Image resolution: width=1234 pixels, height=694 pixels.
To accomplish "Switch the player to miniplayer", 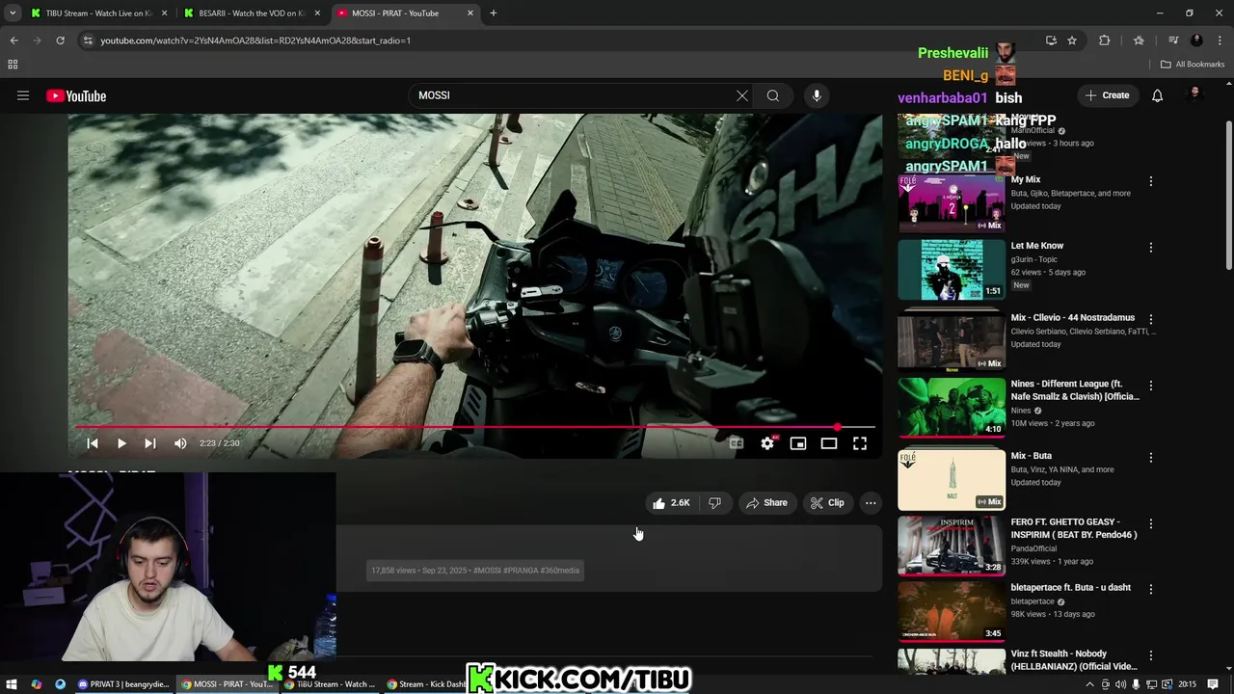I will pyautogui.click(x=798, y=443).
